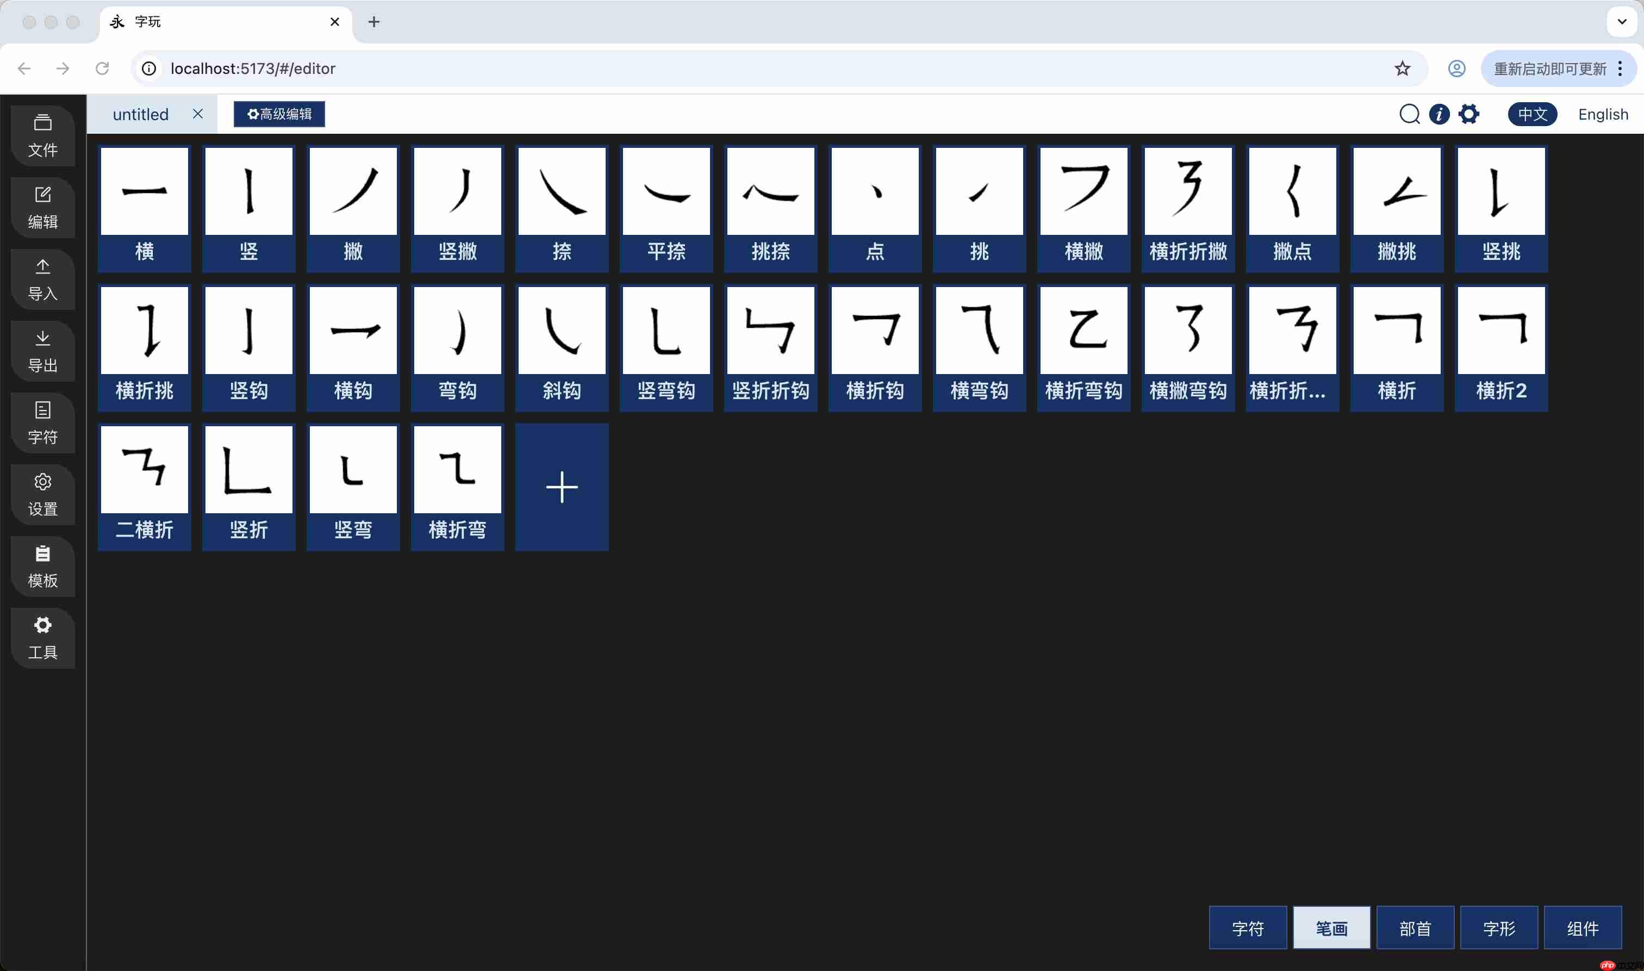
Task: Switch to the 部首 tab
Action: 1415,928
